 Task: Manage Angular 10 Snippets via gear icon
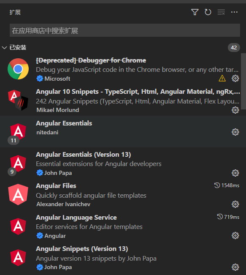coord(235,110)
